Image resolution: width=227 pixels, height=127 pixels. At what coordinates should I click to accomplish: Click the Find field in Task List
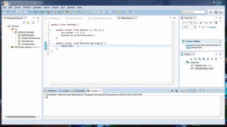coord(189,27)
